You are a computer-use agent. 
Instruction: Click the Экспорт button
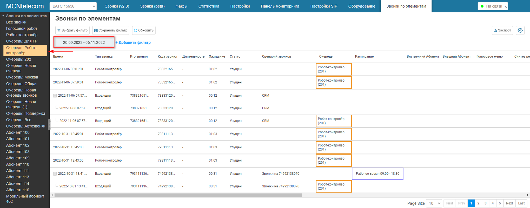[502, 30]
